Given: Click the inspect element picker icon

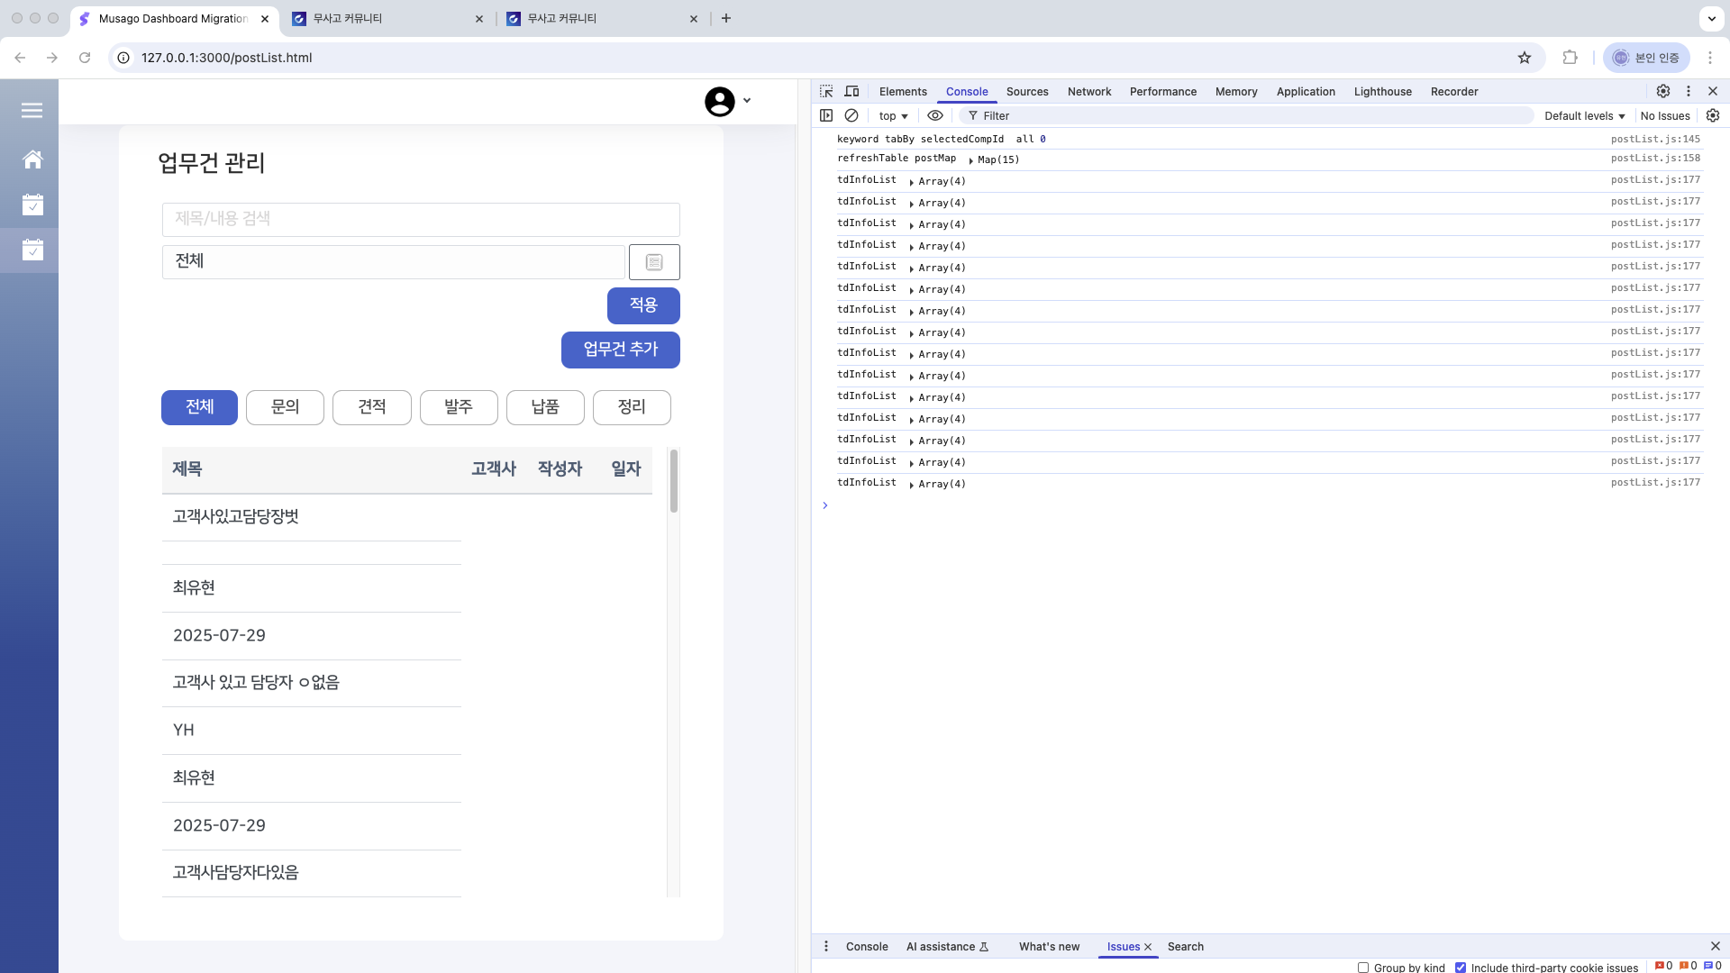Looking at the screenshot, I should tap(826, 91).
